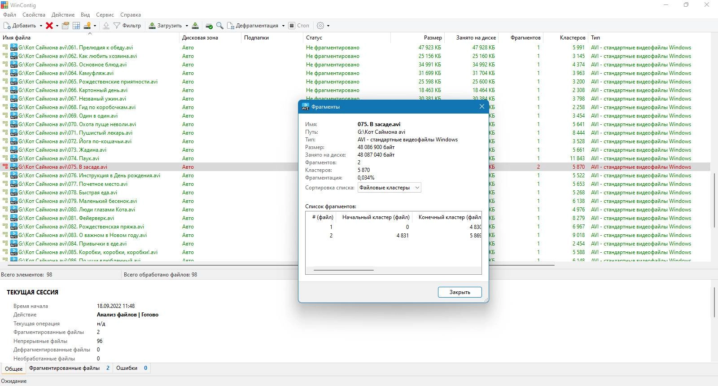Select file 075. В засаде.avi row
Viewport: 718px width, 386px height.
(x=355, y=167)
